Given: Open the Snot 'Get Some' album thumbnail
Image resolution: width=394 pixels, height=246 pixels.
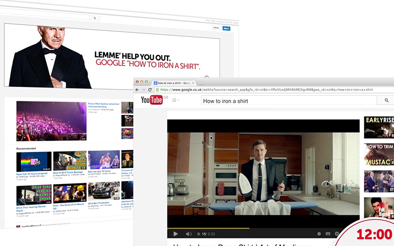Looking at the screenshot, I should (x=70, y=193).
